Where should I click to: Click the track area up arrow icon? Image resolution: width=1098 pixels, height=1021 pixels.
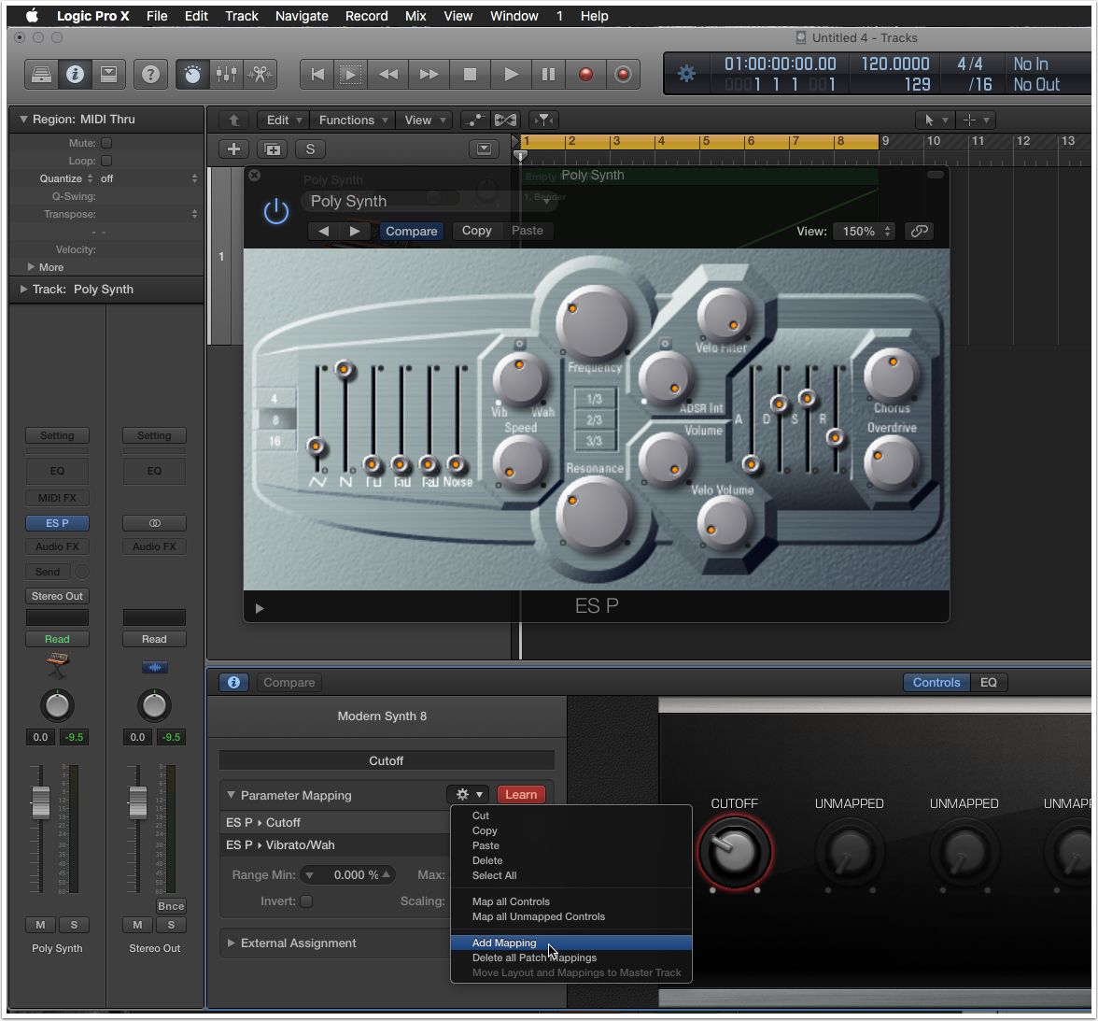coord(233,121)
